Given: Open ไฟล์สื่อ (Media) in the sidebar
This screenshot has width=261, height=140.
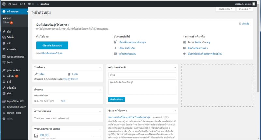Looking at the screenshot, I should pyautogui.click(x=11, y=37).
